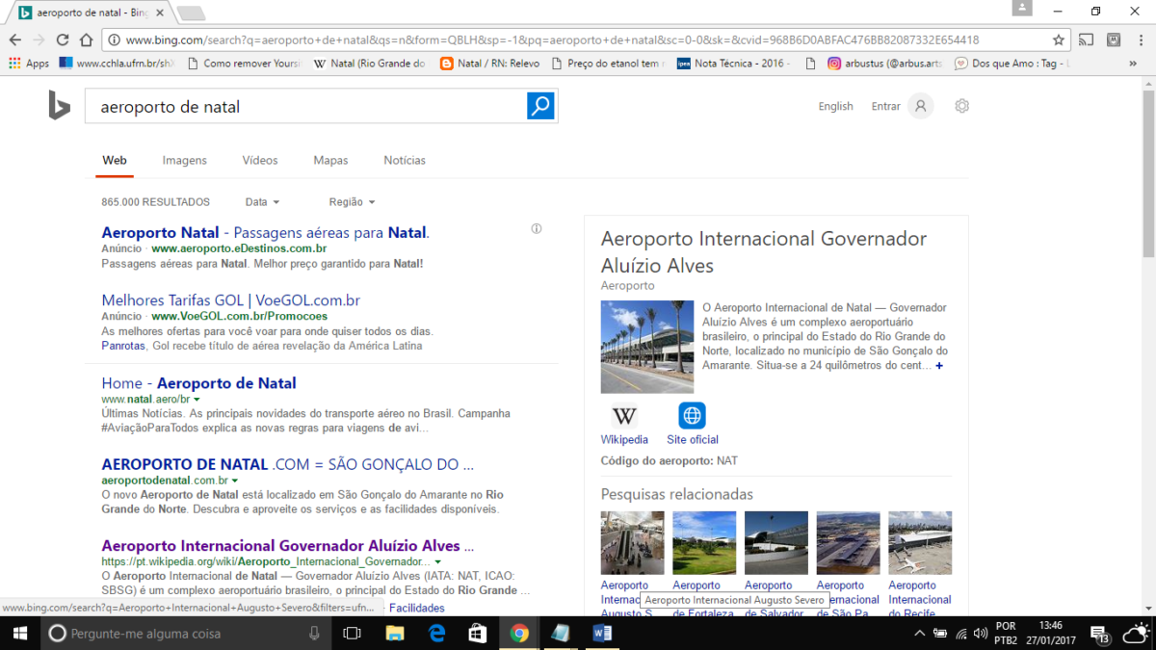Open dropdown arrow beside aeroportodenatal.com.br
Screen dimensions: 1156x650
234,480
